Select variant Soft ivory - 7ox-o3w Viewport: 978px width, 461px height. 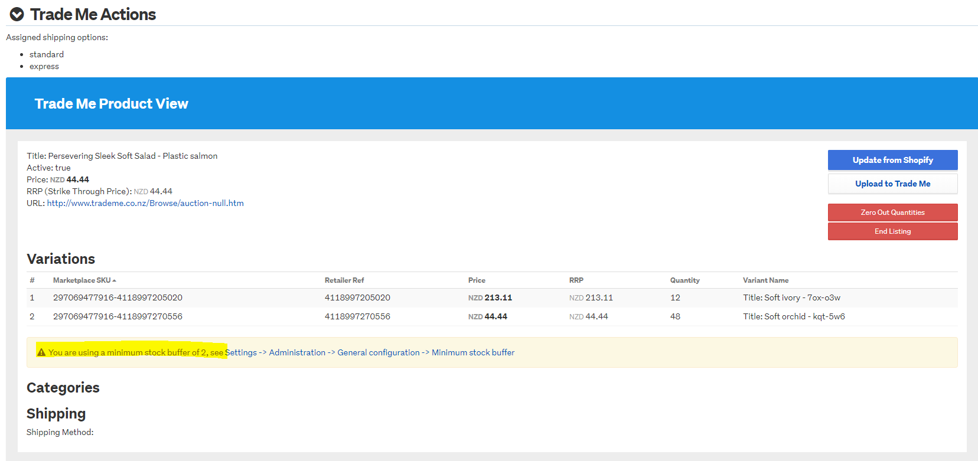click(791, 297)
